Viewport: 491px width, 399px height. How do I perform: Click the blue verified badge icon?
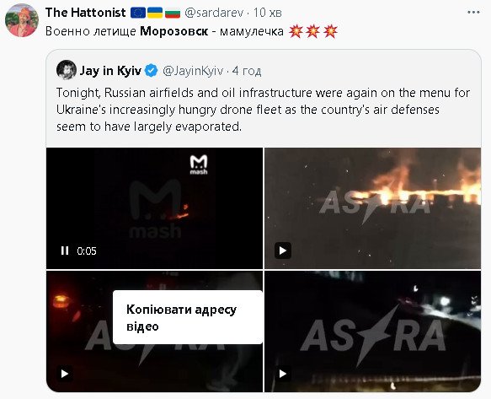(x=152, y=71)
